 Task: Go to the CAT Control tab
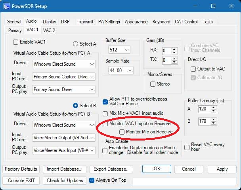186,22
